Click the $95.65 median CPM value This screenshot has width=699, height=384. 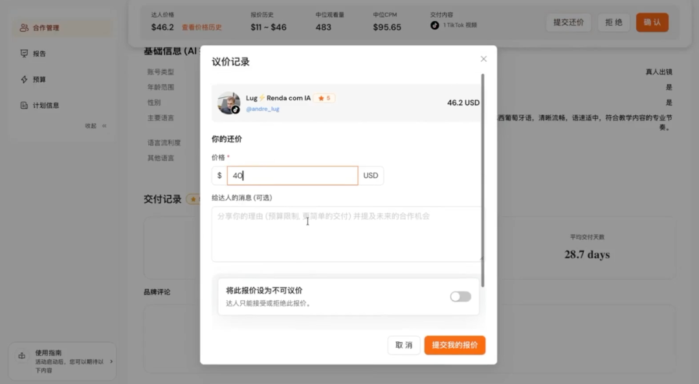coord(387,27)
